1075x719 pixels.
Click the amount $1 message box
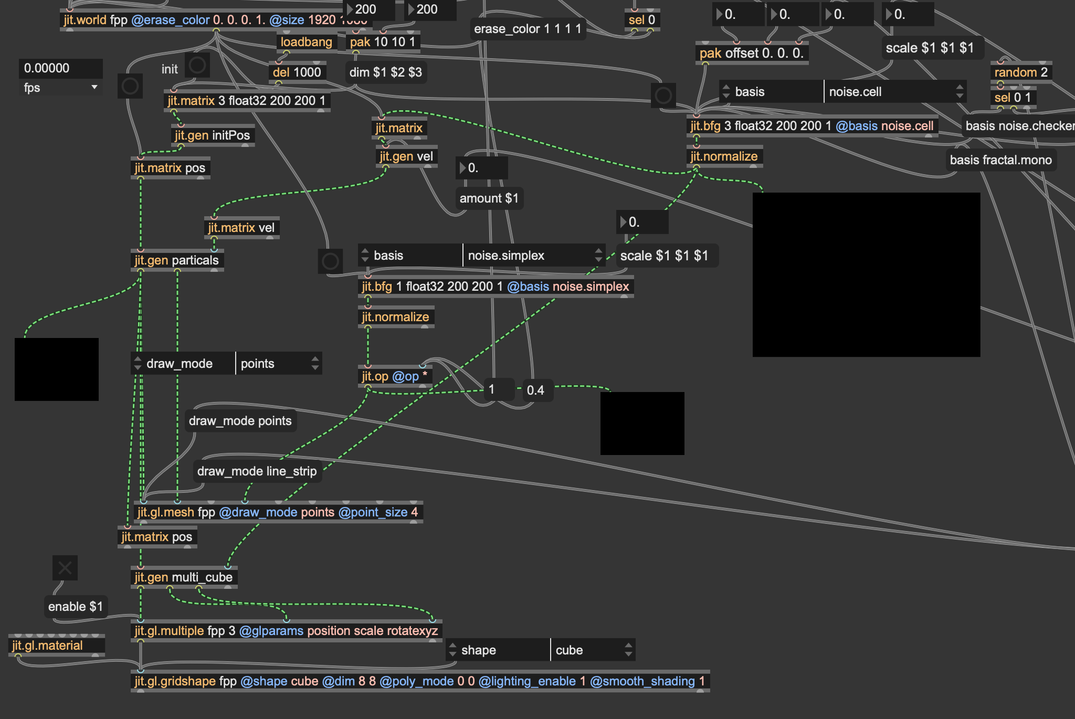click(489, 198)
